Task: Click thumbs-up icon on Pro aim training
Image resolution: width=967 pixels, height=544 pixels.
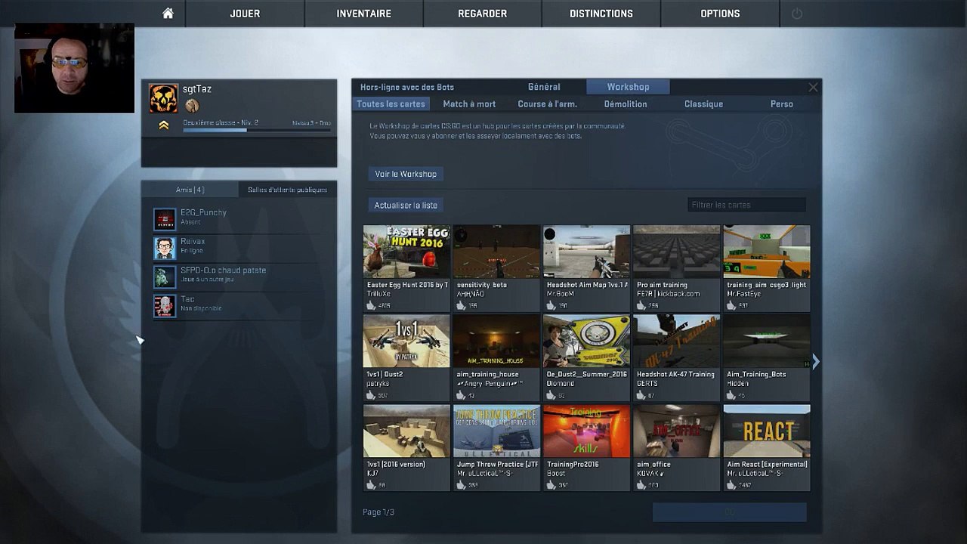Action: coord(641,305)
